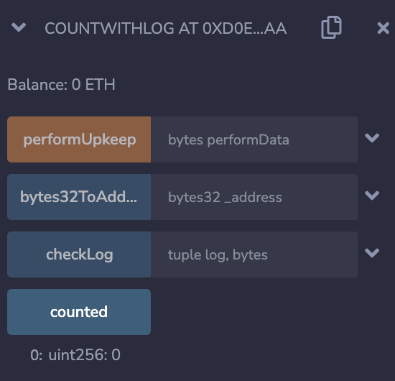Focus the tuple log, bytes input field
Viewport: 395px width, 381px height.
click(254, 254)
